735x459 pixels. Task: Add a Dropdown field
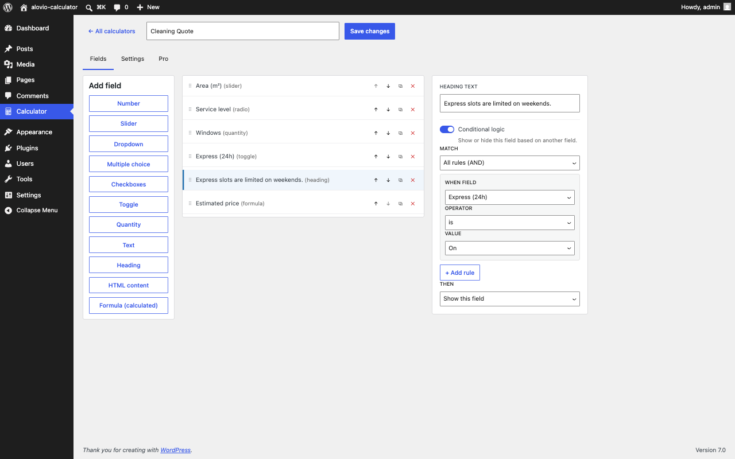pyautogui.click(x=129, y=144)
